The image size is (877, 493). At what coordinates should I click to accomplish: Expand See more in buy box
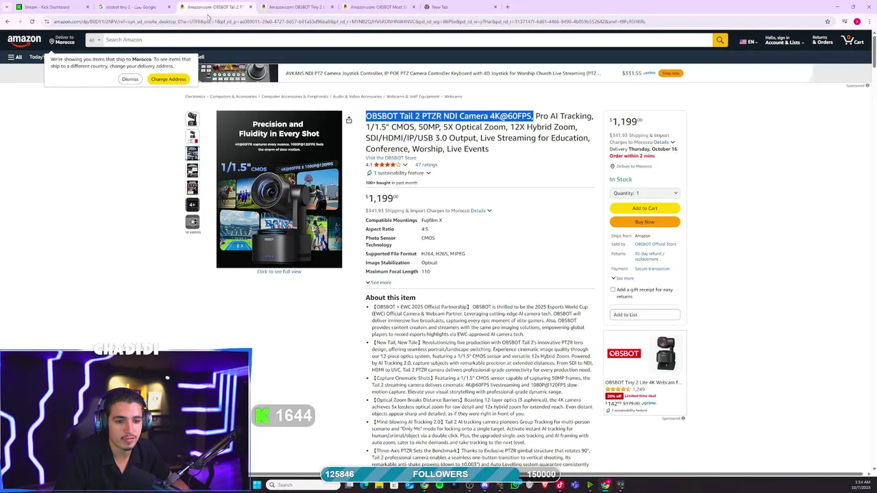[623, 278]
